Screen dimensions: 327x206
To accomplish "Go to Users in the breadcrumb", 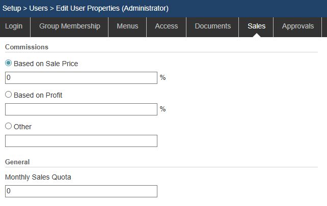I will [39, 8].
